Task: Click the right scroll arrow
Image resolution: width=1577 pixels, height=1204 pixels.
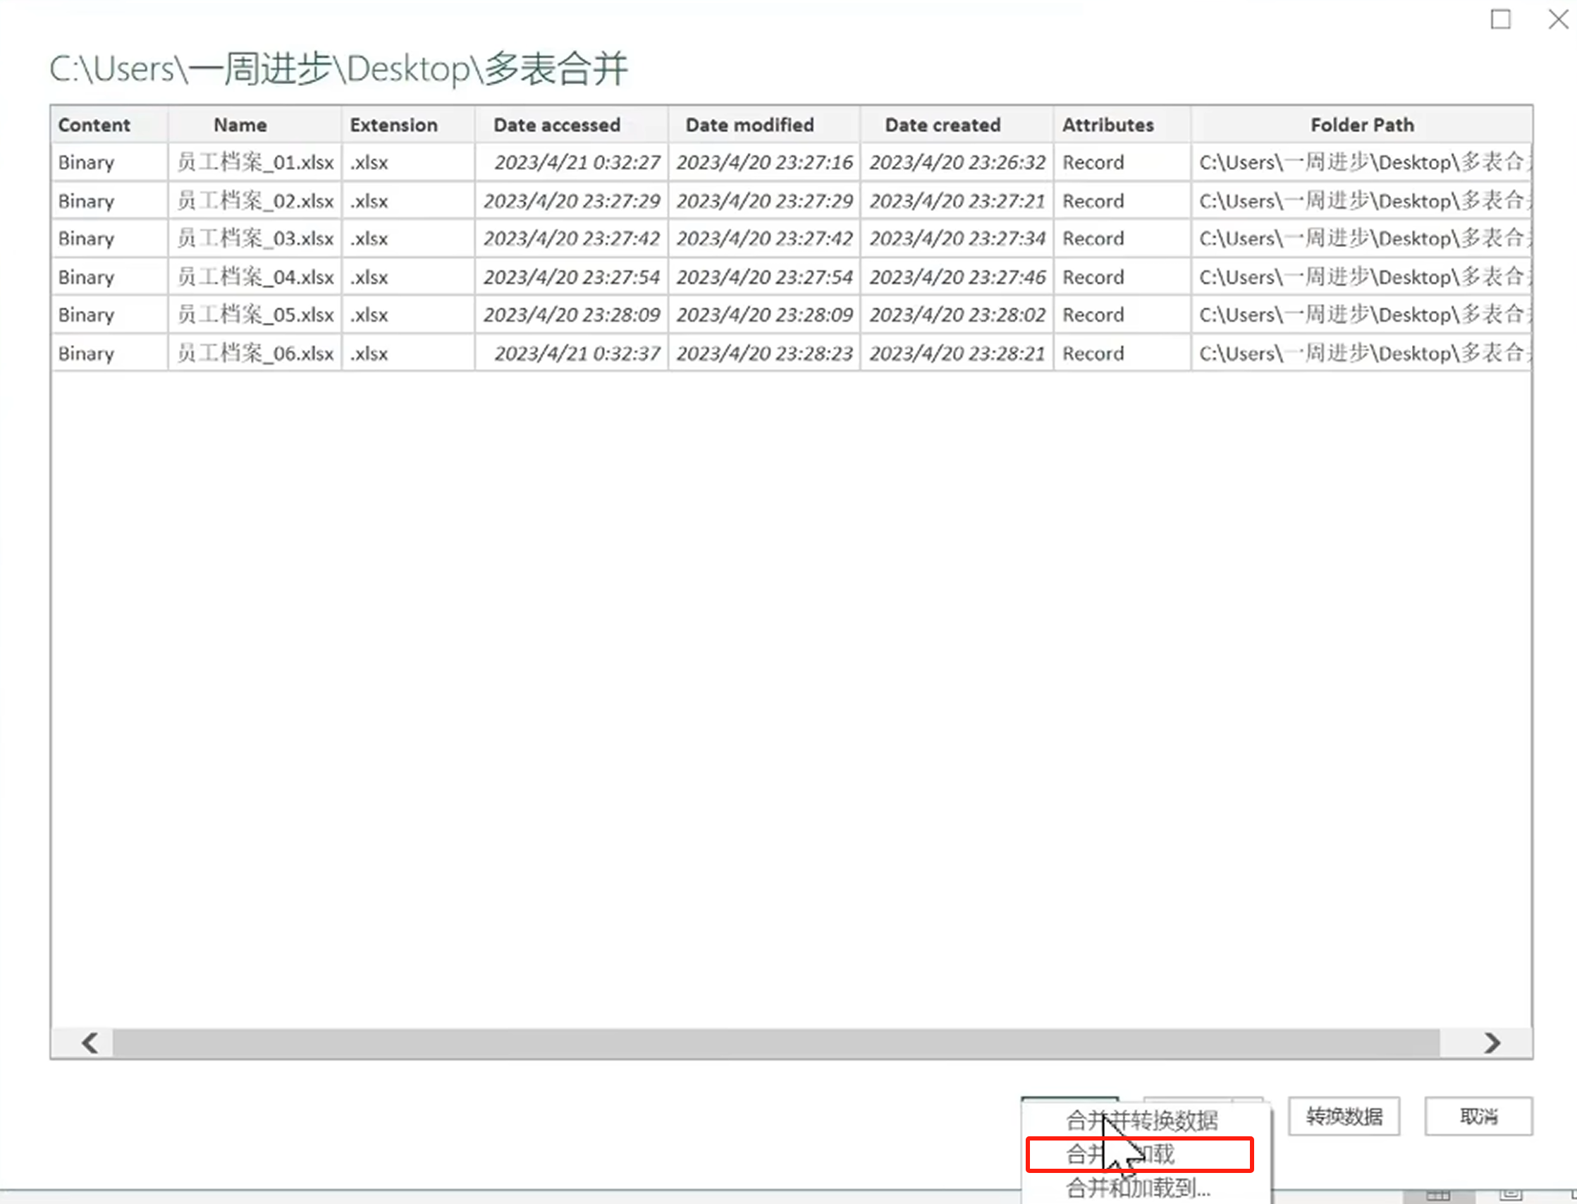Action: pos(1492,1042)
